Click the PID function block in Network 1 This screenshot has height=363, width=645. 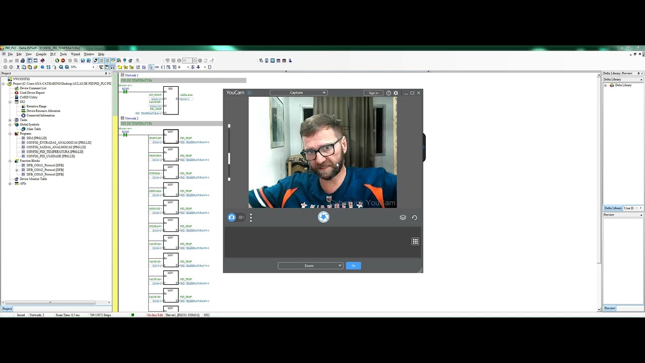click(171, 100)
